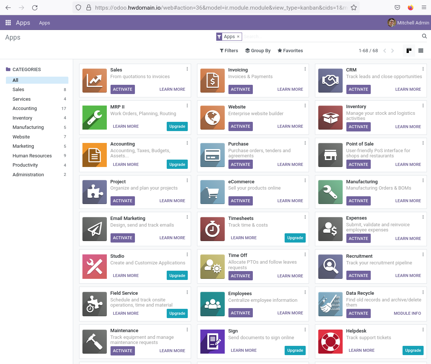431x364 pixels.
Task: Open the Apps menu item in navbar
Action: [x=44, y=23]
